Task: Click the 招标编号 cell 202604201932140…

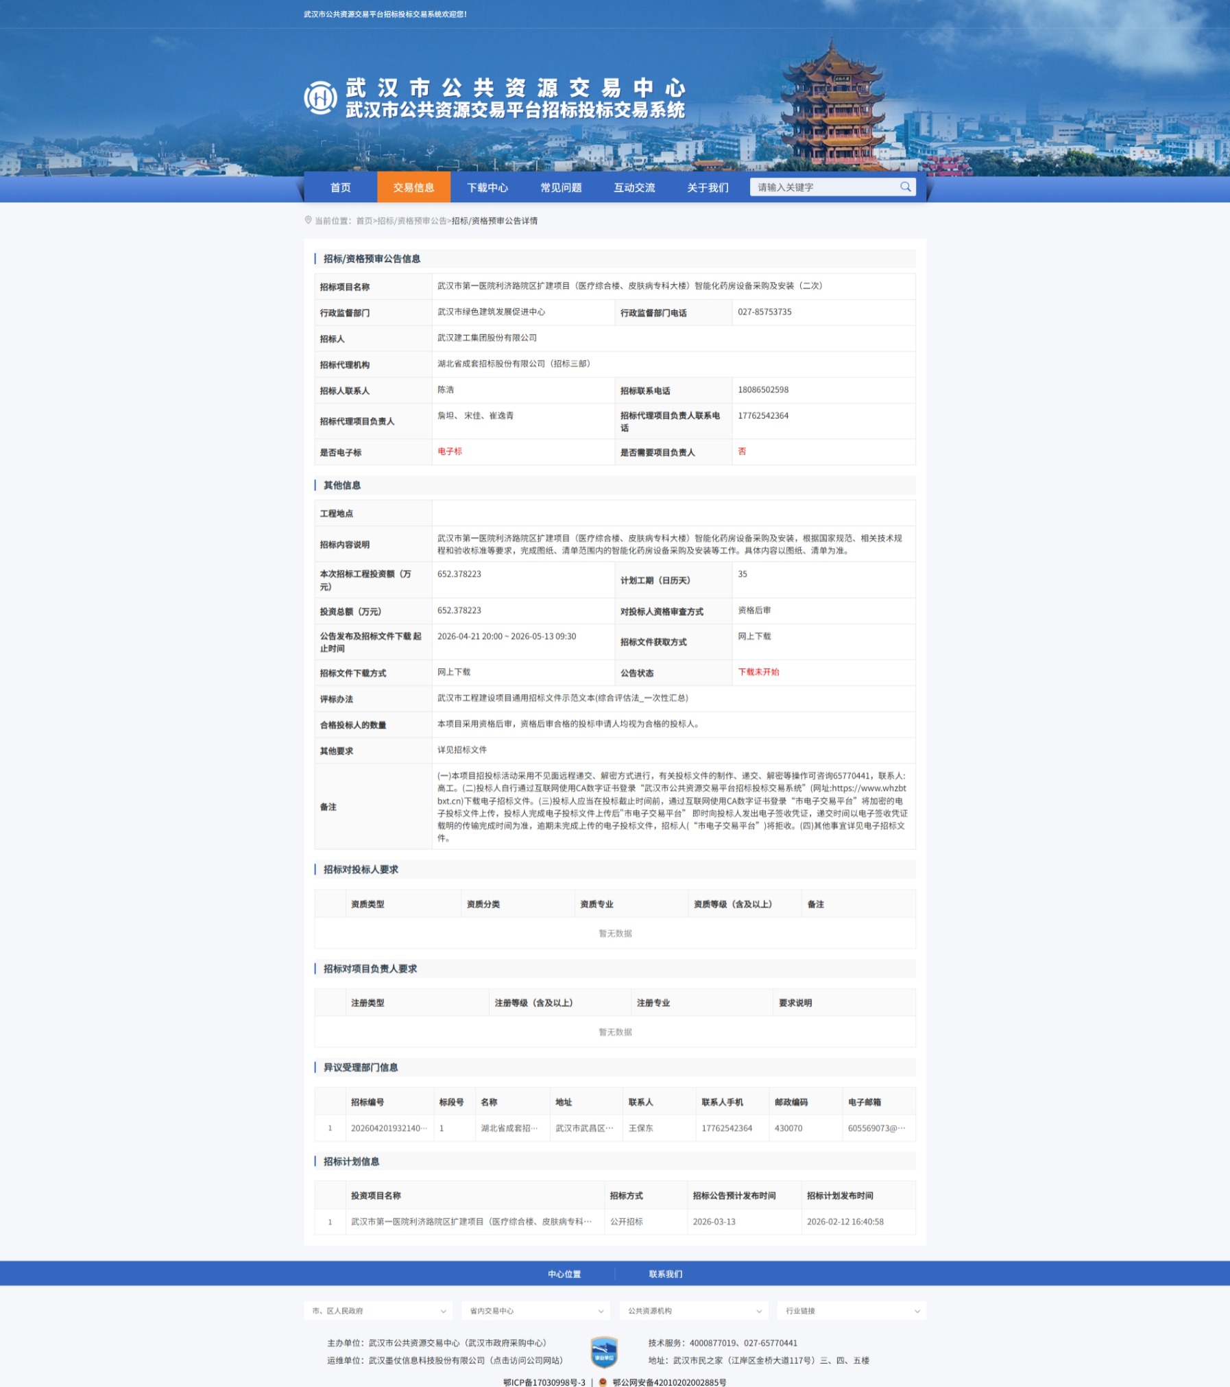Action: [x=389, y=1128]
